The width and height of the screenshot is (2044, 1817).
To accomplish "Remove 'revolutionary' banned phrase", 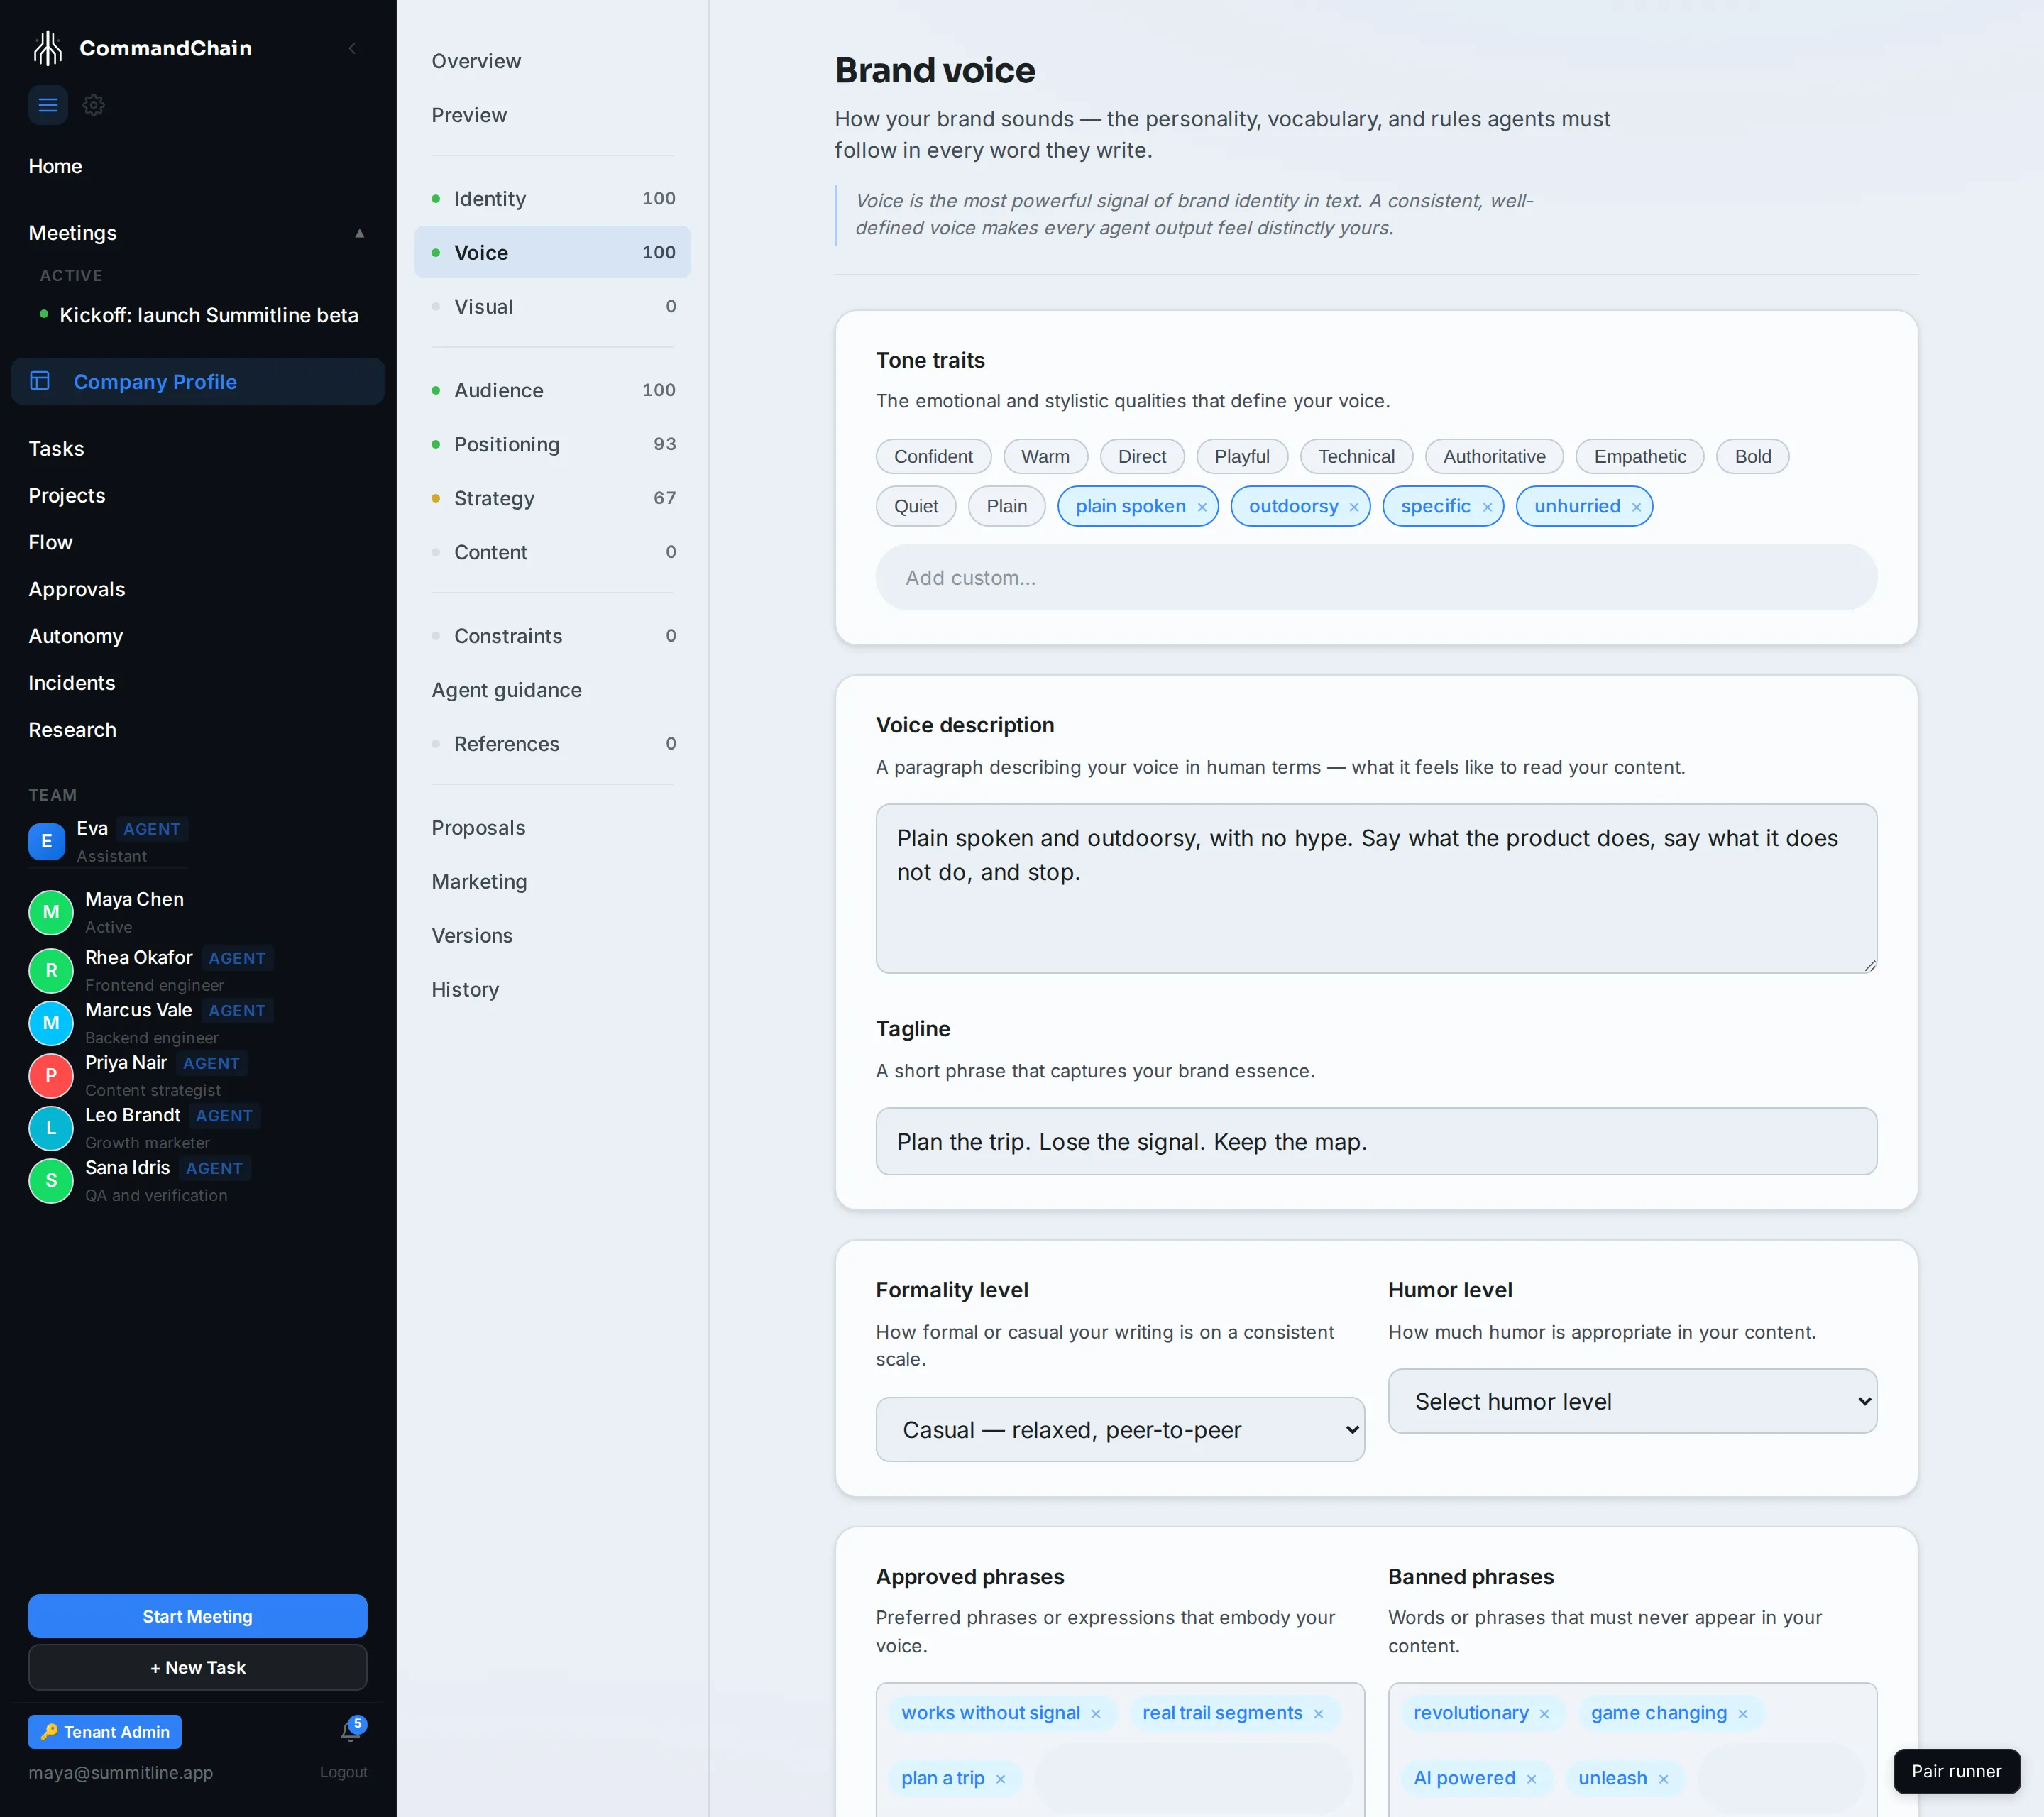I will [x=1545, y=1714].
